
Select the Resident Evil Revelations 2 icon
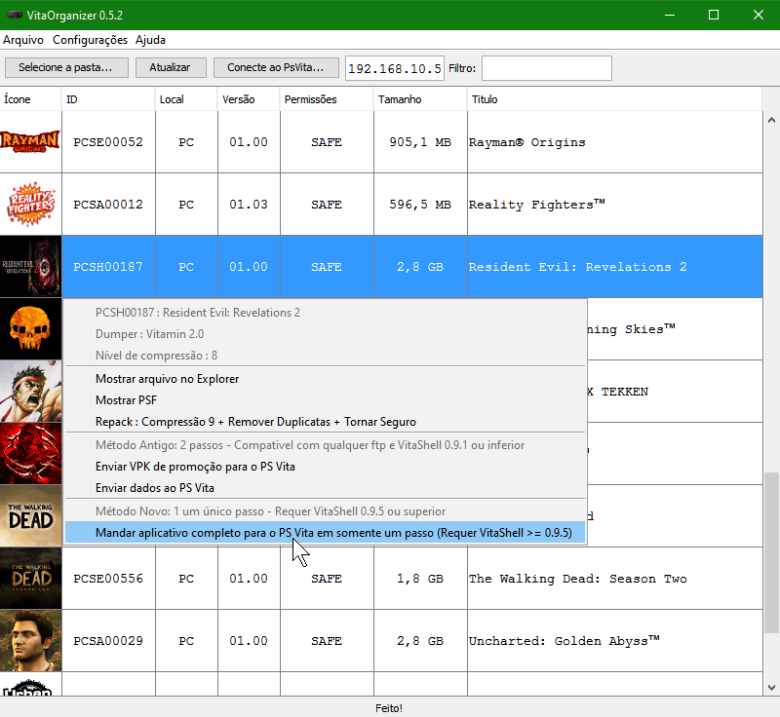point(30,267)
